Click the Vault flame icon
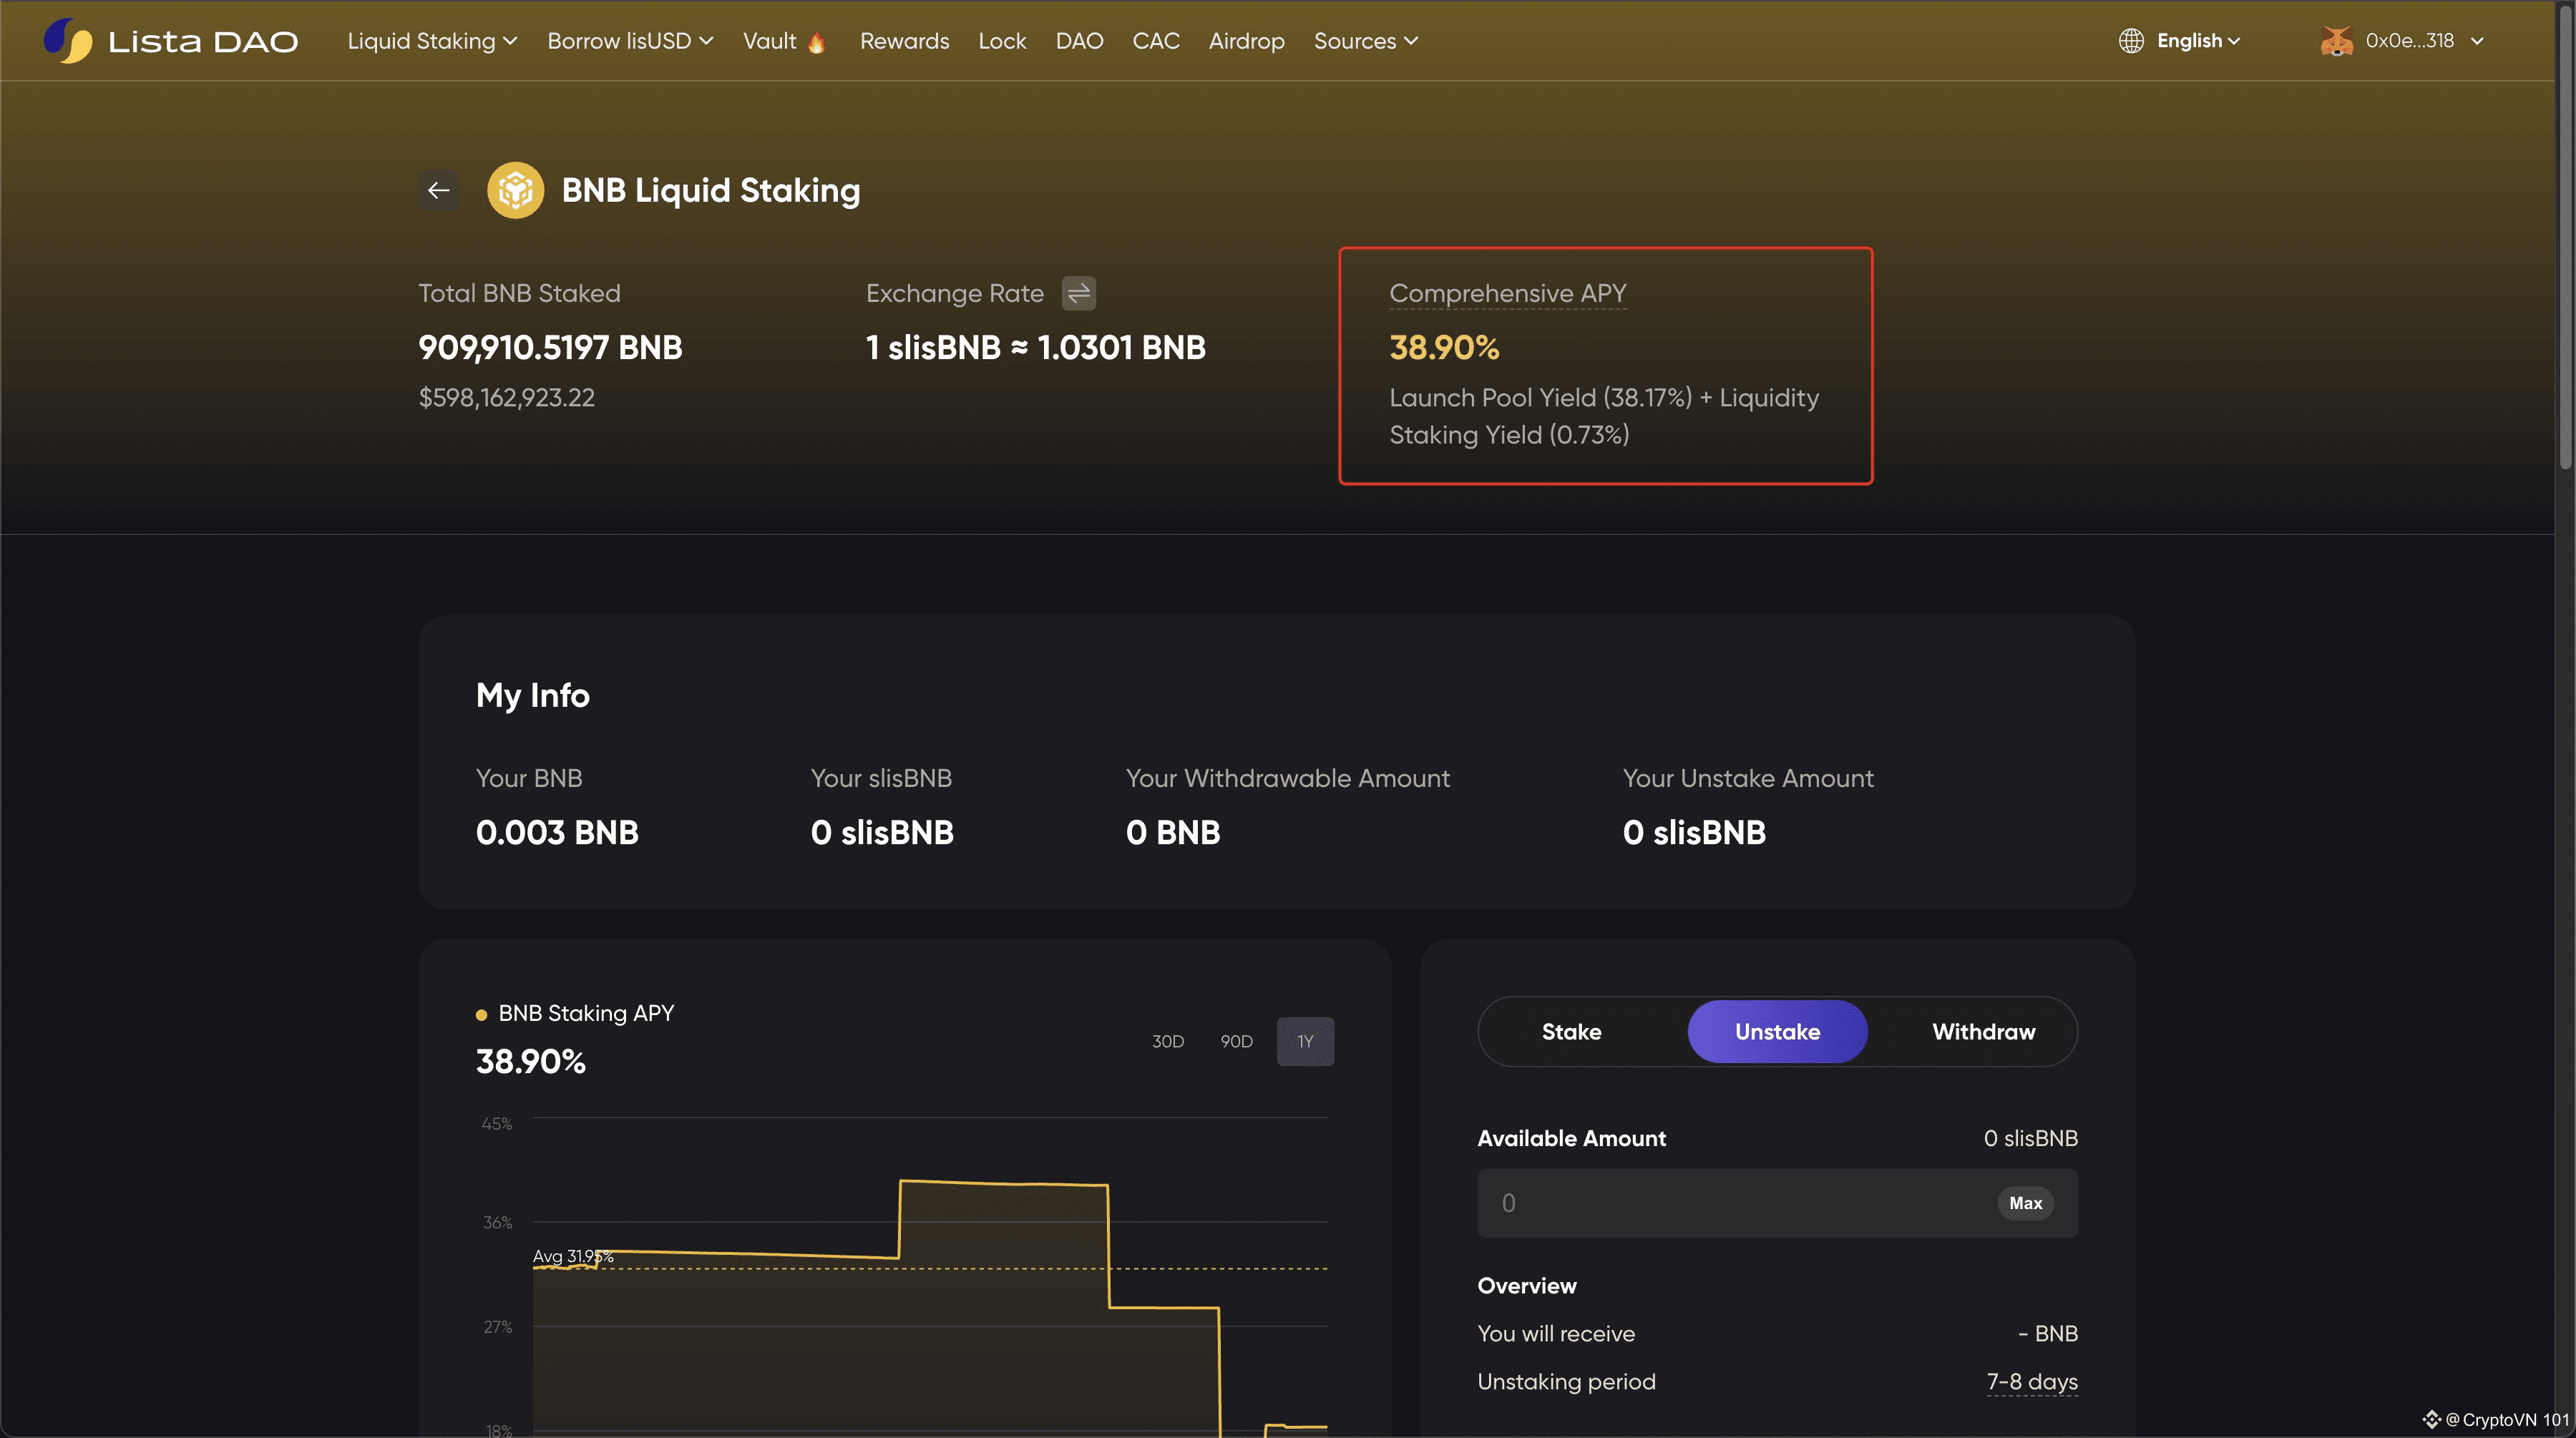Viewport: 2576px width, 1438px height. click(x=817, y=42)
